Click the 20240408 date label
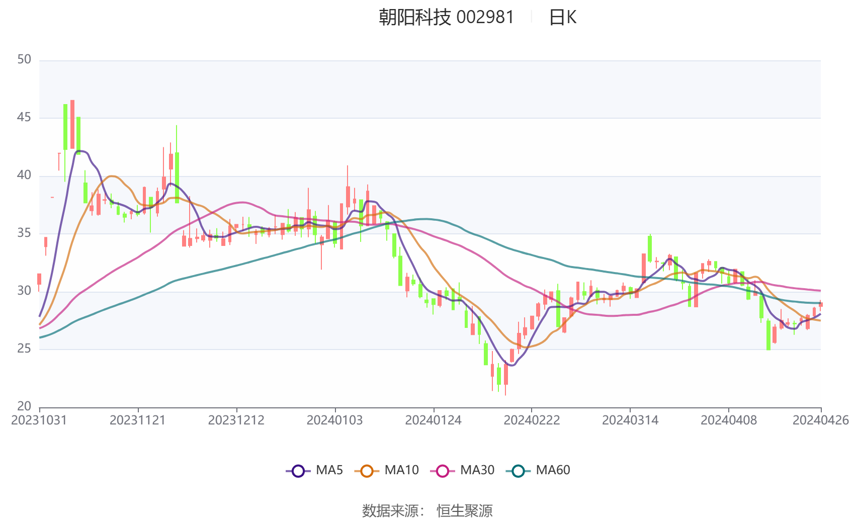The height and width of the screenshot is (520, 855). [x=729, y=420]
